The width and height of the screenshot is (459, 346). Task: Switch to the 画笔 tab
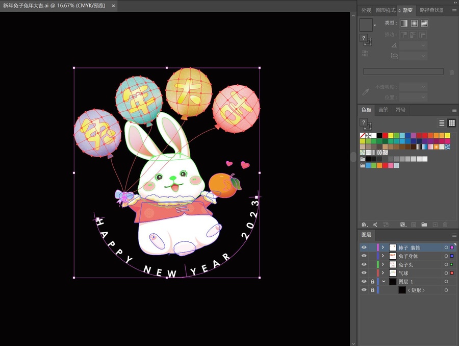(383, 110)
